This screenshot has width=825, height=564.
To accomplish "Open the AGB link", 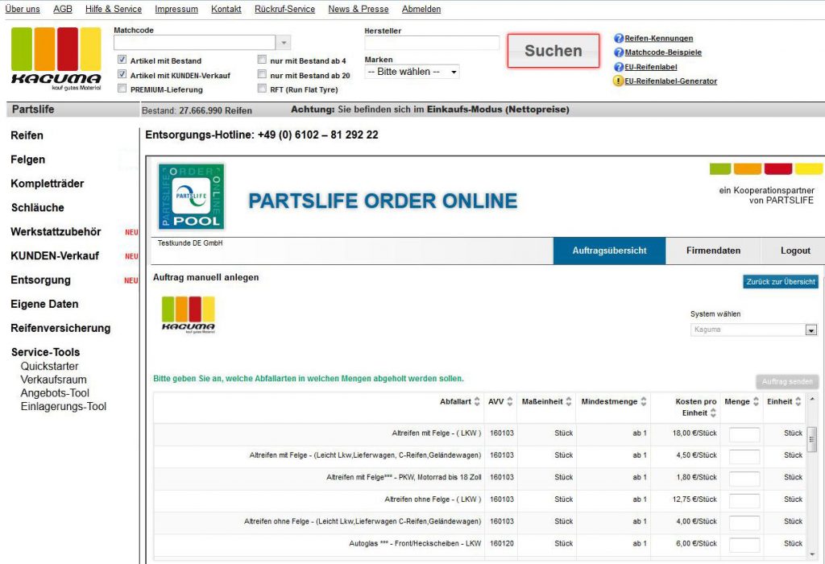I will [x=63, y=9].
